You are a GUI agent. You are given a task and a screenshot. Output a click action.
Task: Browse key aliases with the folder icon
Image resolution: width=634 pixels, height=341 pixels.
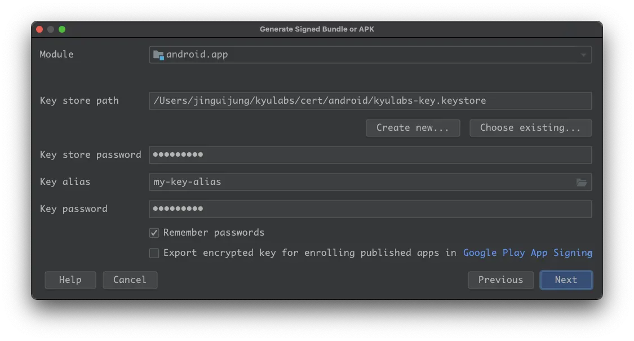point(582,183)
